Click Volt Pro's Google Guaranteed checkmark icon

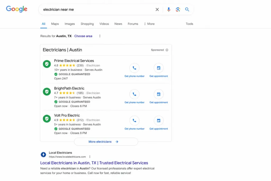tap(56, 129)
